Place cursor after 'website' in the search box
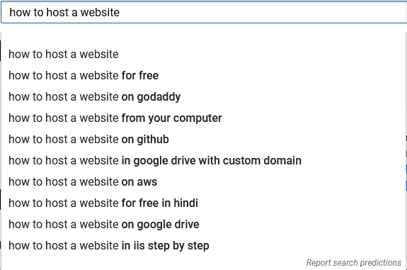Viewport: 407px width, 270px height. [120, 12]
